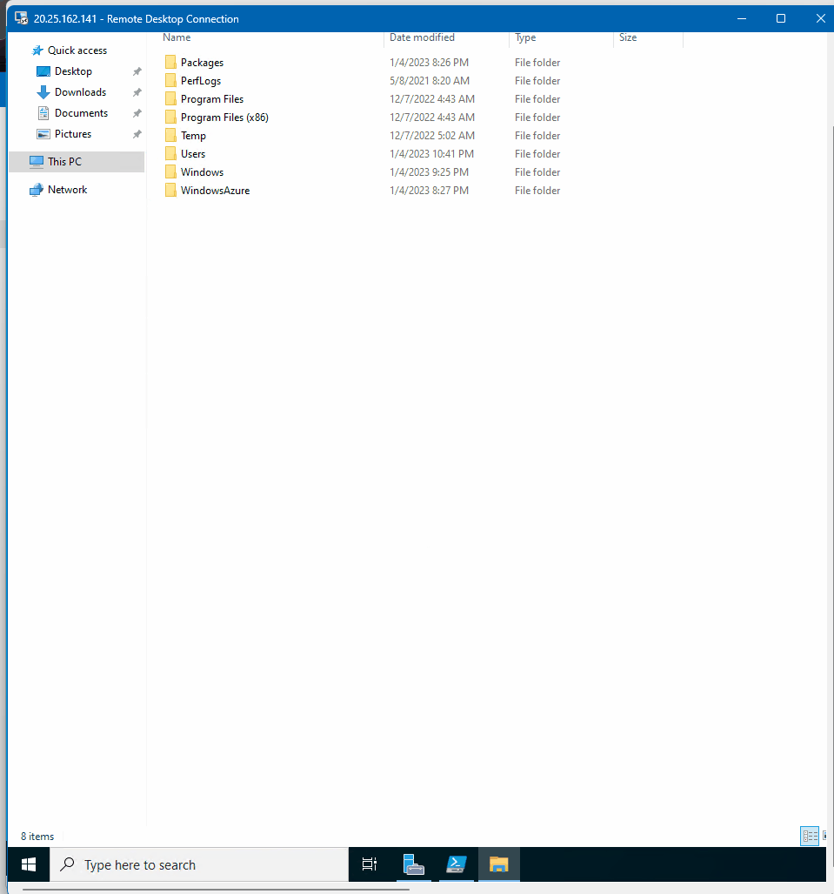The image size is (834, 894).
Task: Open Task View from the taskbar
Action: (x=370, y=864)
